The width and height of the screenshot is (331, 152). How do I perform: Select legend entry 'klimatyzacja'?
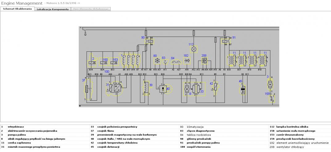click(x=195, y=127)
